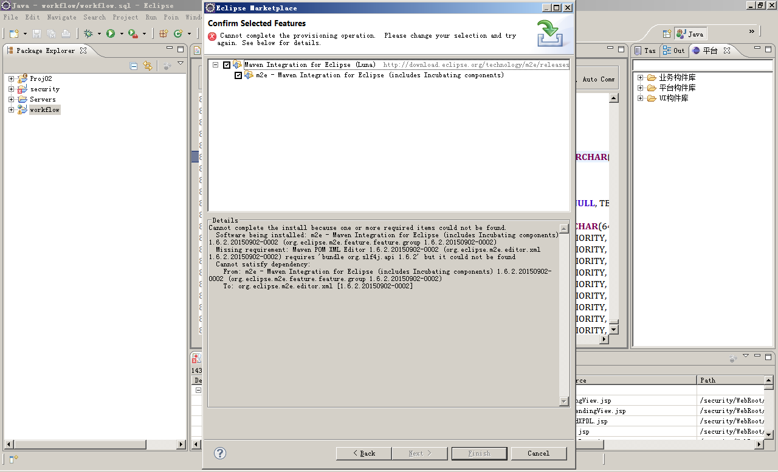Open the Navigate menu
778x472 pixels.
(x=61, y=18)
